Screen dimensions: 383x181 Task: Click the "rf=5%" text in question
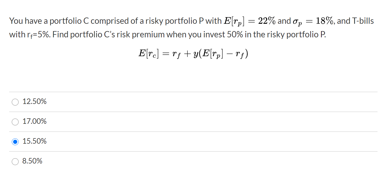pos(39,35)
